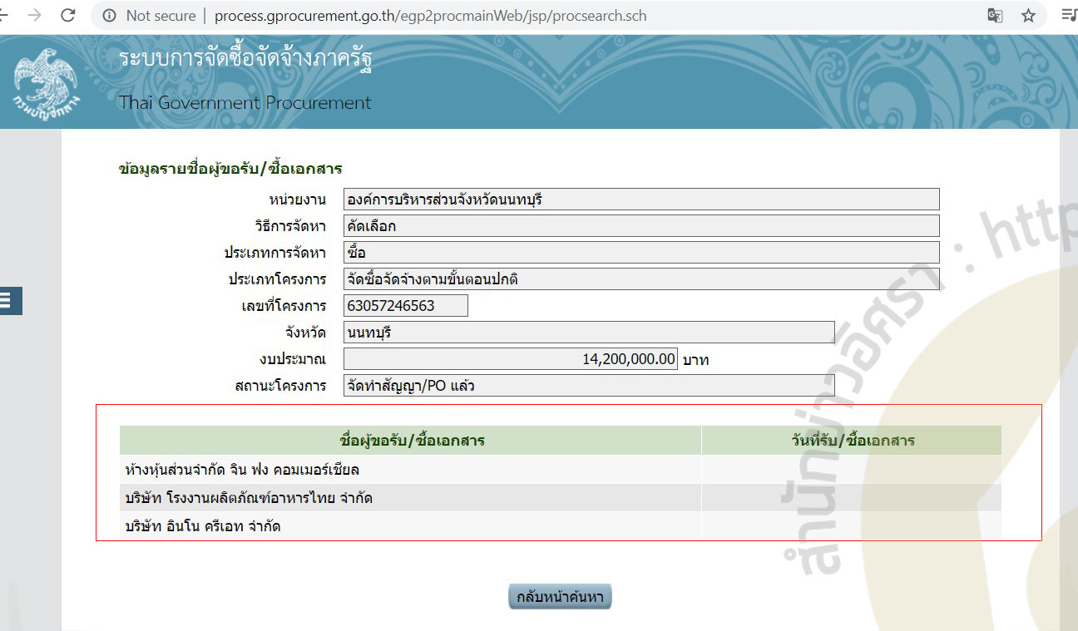Click the "วันที่รับ/ซื้อเอกสาร" column header
Viewport: 1078px width, 631px height.
850,440
